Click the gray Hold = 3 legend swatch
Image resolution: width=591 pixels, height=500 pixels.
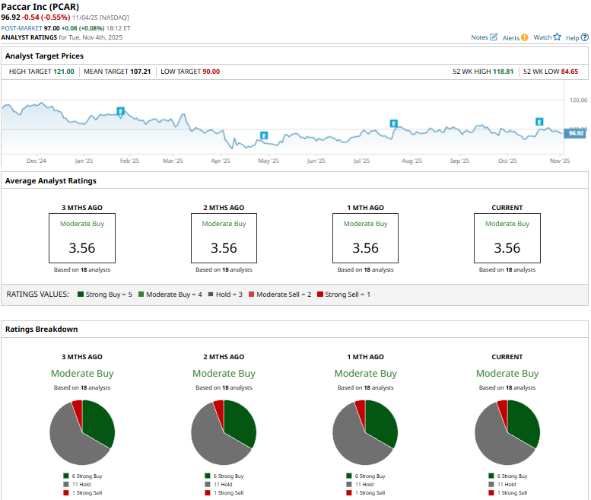(210, 294)
